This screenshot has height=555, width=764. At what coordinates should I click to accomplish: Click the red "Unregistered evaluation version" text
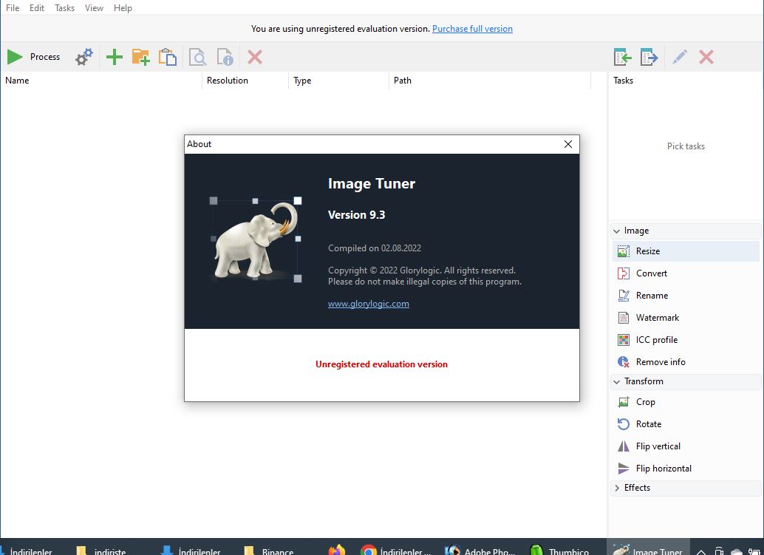coord(381,364)
